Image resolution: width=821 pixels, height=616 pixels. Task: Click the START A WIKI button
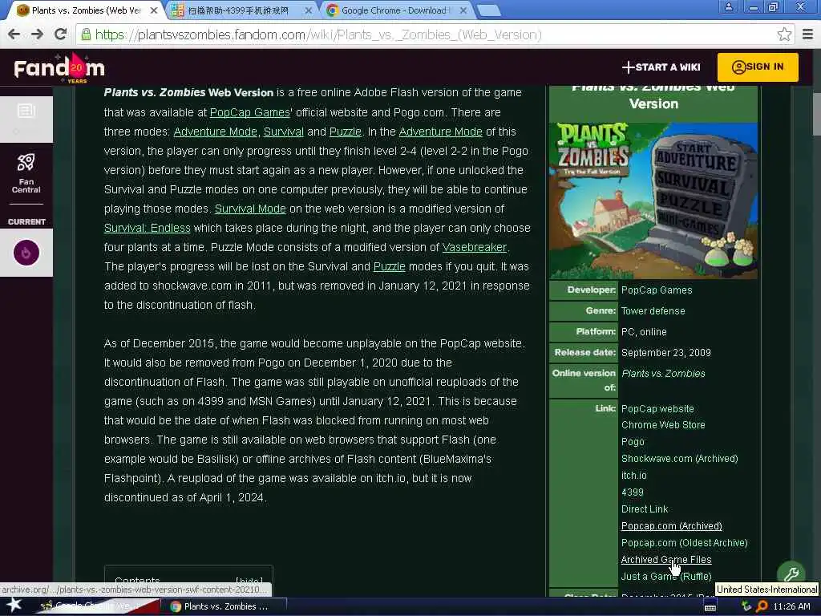coord(661,67)
